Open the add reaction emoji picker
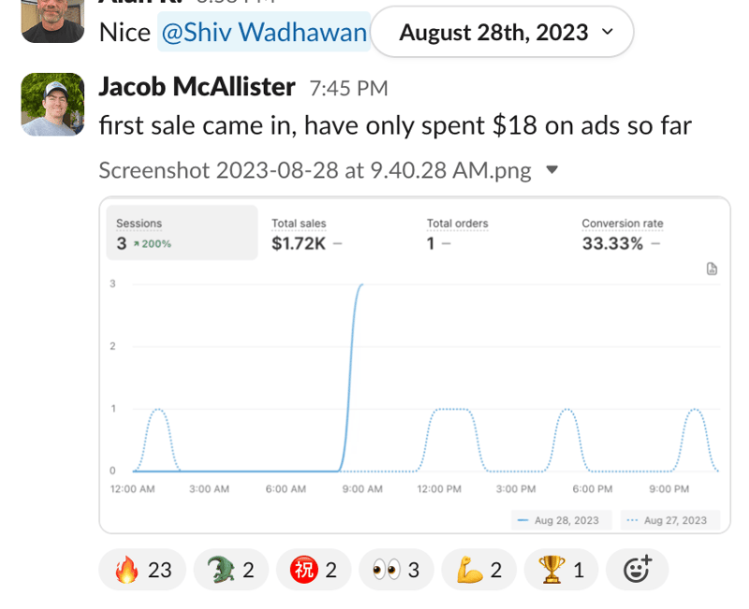The height and width of the screenshot is (609, 749). pyautogui.click(x=638, y=570)
